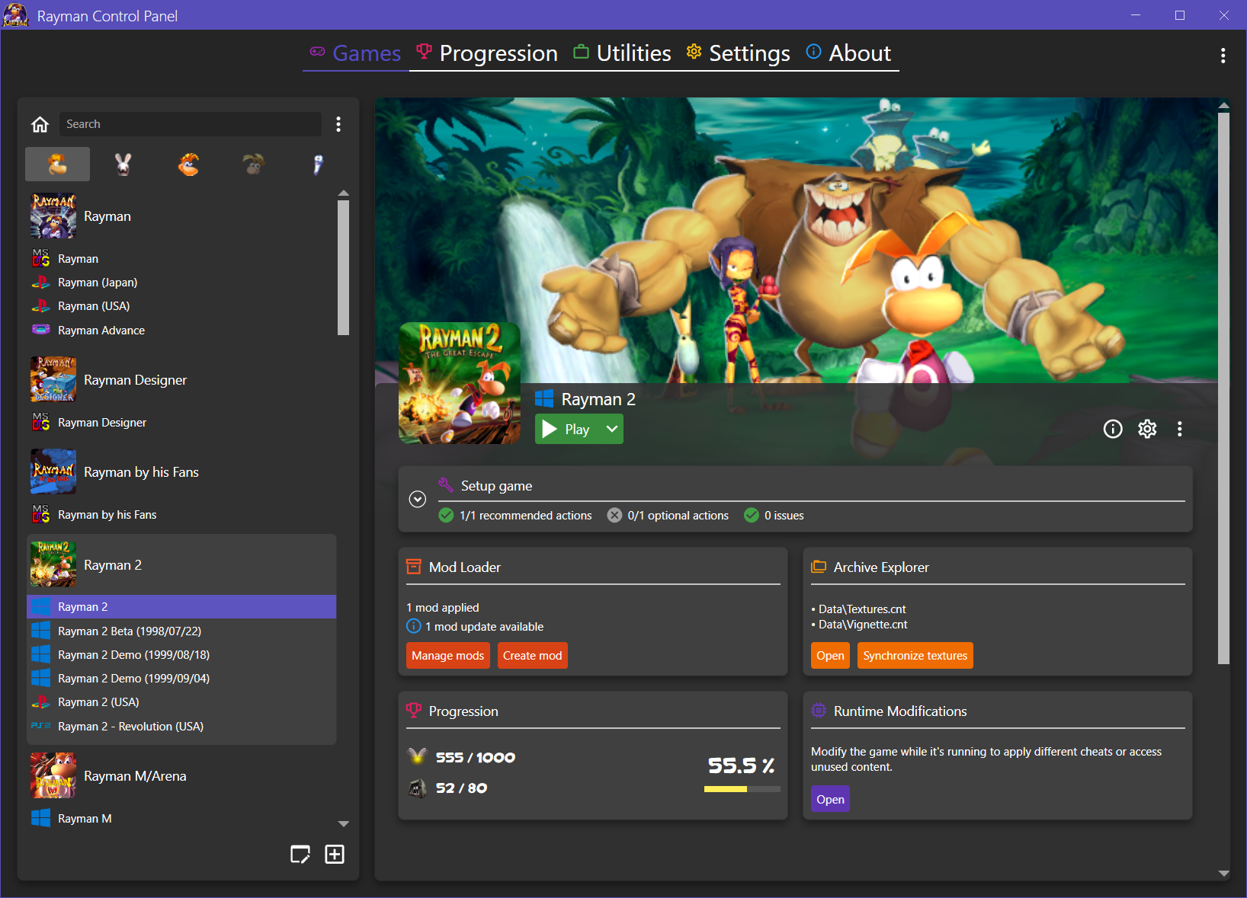Go to the home page icon
The image size is (1247, 898).
click(x=40, y=124)
